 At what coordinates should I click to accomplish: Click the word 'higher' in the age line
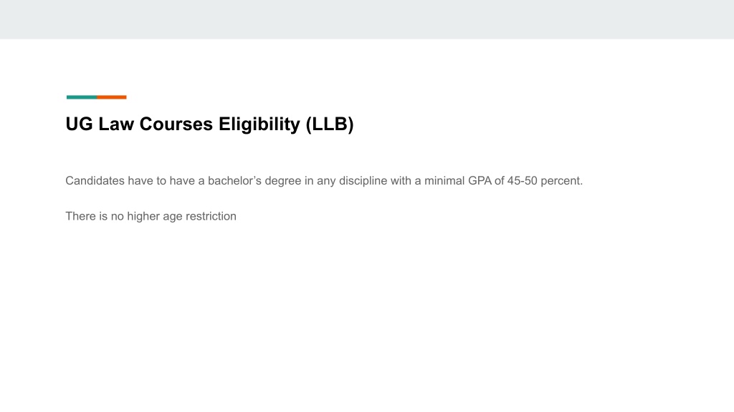coord(143,216)
